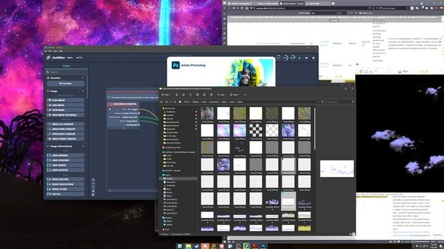Open chaiNNer Help menu
This screenshot has width=444, height=249.
click(60, 51)
